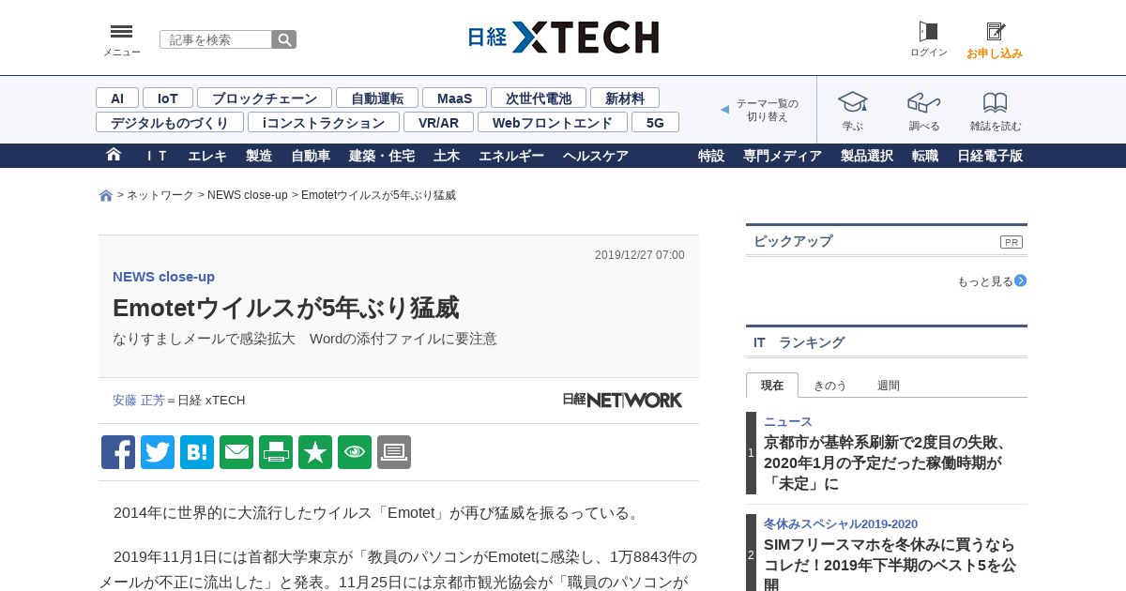Click the home icon in navy nav bar

(114, 155)
